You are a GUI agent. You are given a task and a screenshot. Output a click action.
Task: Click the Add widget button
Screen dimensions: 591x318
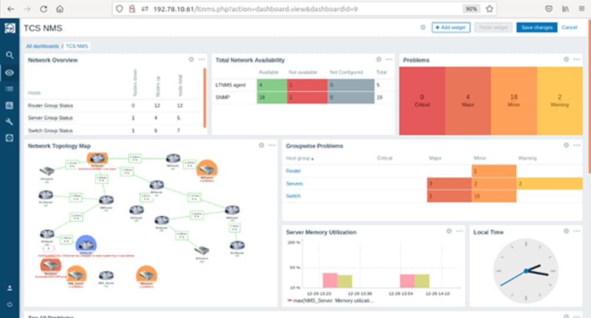(451, 28)
